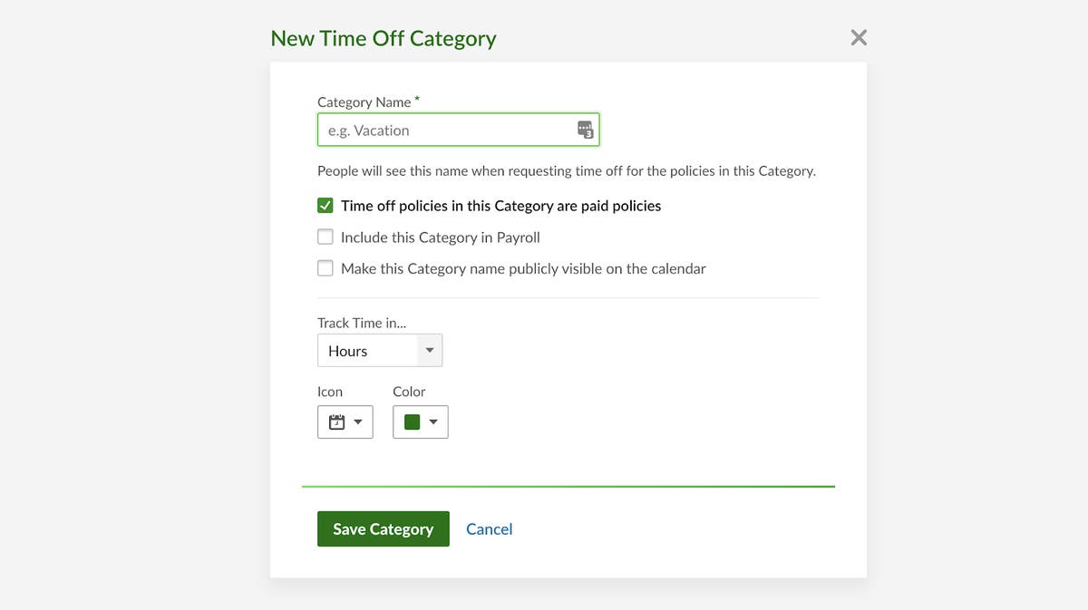Screen dimensions: 1088x610
Task: Click the translation icon inside the Category Name field
Action: [584, 130]
